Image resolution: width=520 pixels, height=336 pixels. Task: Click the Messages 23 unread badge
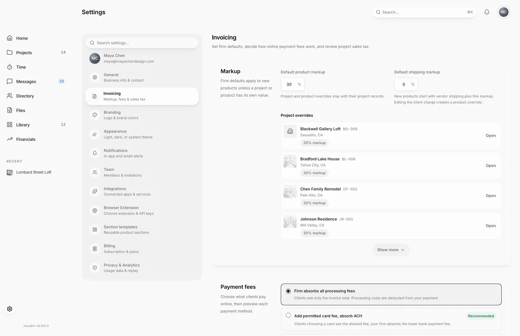coord(62,81)
